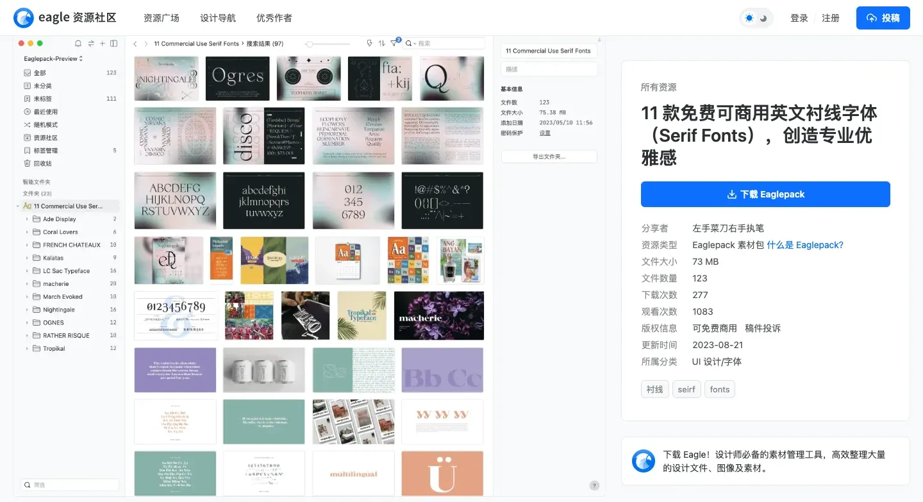The image size is (923, 502).
Task: Click the 描述 description field
Action: [549, 69]
